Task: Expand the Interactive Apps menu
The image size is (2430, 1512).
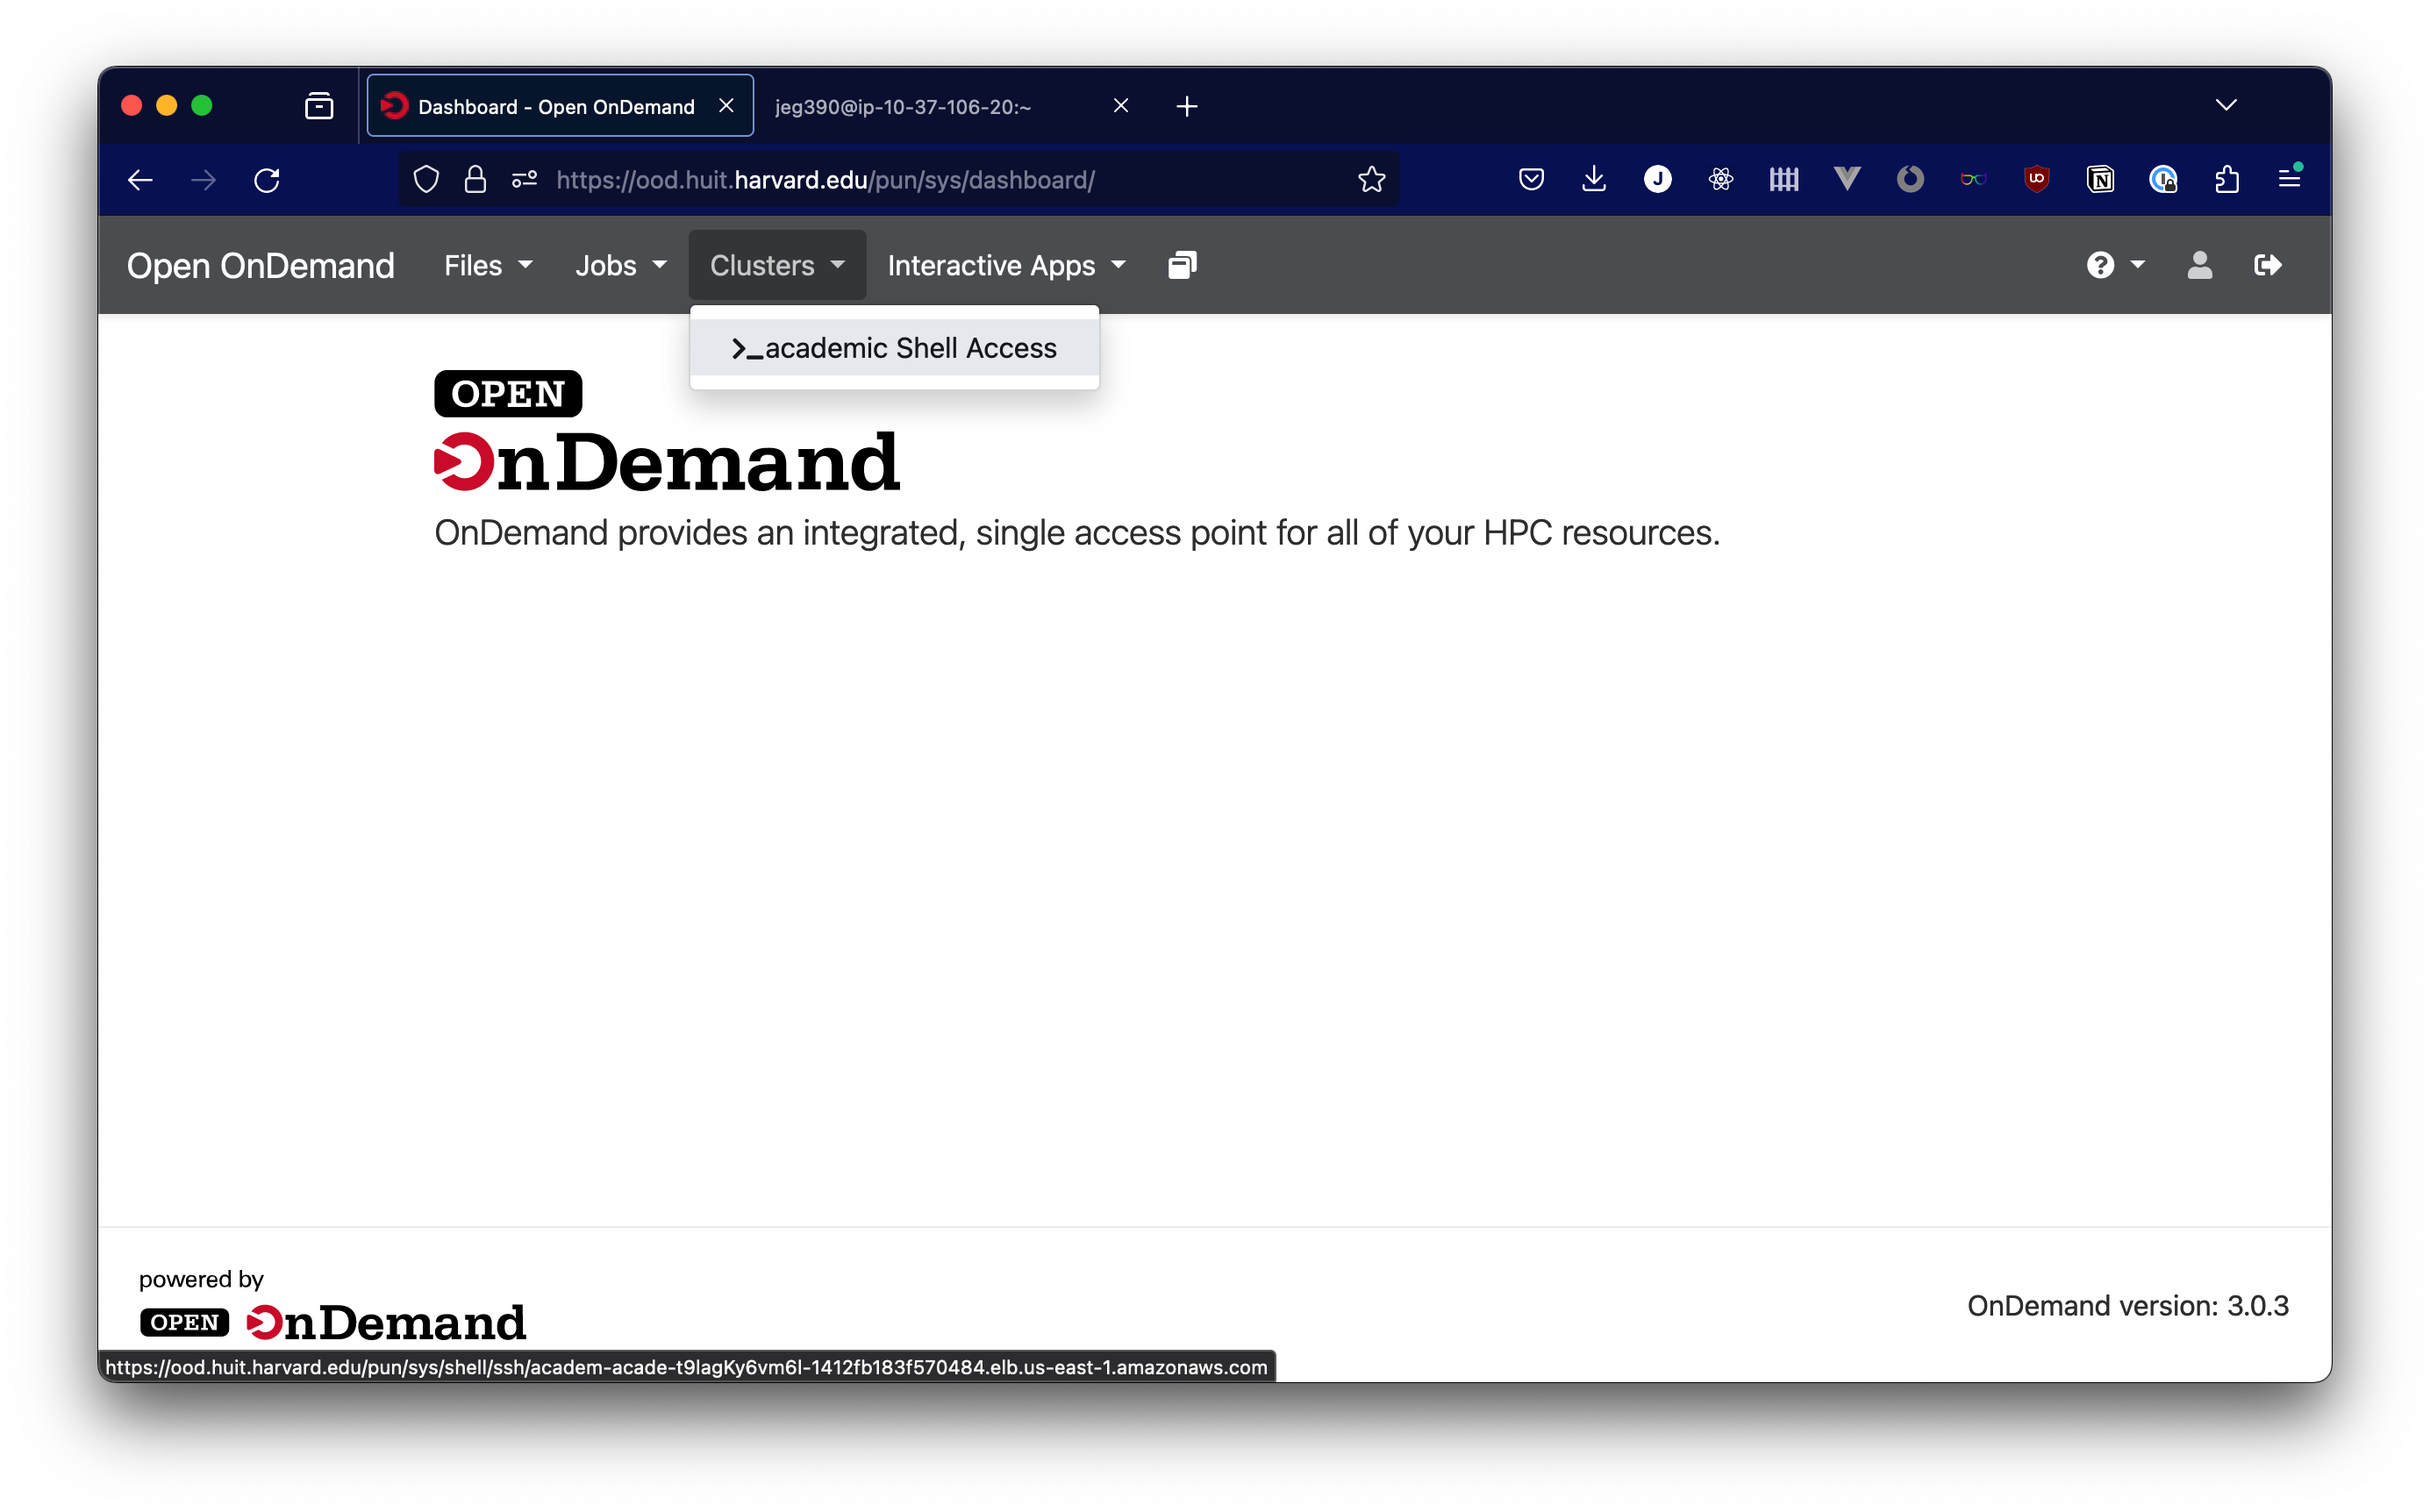Action: pyautogui.click(x=1007, y=265)
